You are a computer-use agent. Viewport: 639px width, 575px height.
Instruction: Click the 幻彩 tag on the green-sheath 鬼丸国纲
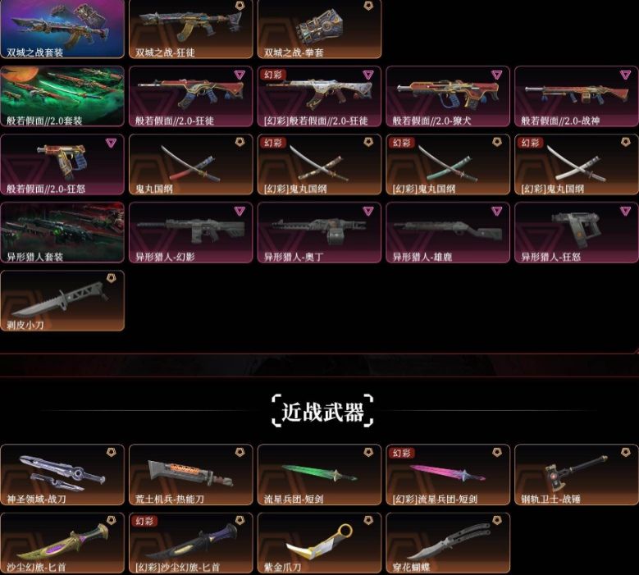401,143
